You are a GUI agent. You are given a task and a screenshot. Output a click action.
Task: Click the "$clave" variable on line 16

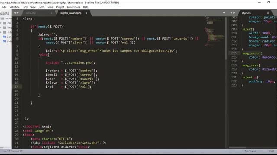[x=51, y=83]
